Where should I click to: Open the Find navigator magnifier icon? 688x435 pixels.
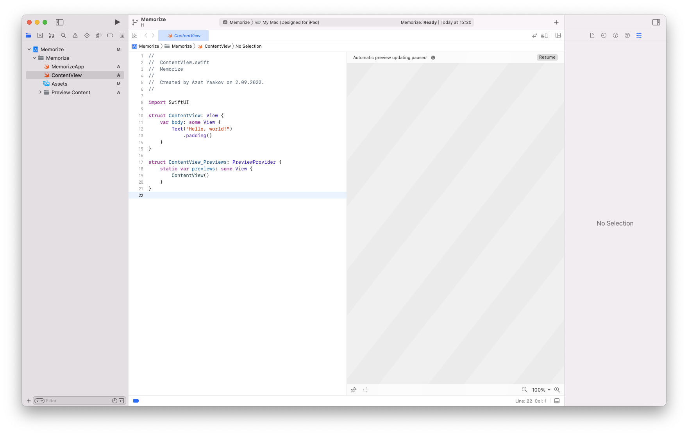63,36
